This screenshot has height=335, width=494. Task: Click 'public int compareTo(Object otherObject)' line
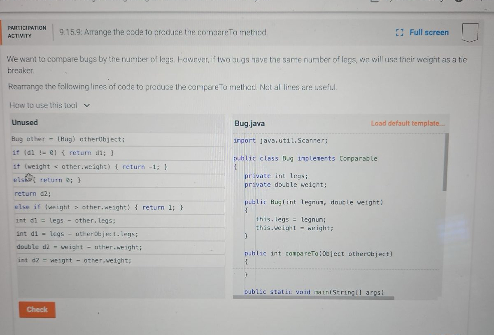(319, 254)
